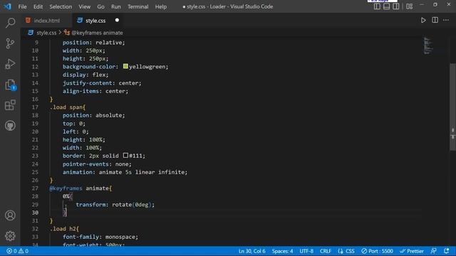Screen dimensions: 456x256
Task: Click 'animation: animate 5s linear infinite;' line
Action: point(125,172)
